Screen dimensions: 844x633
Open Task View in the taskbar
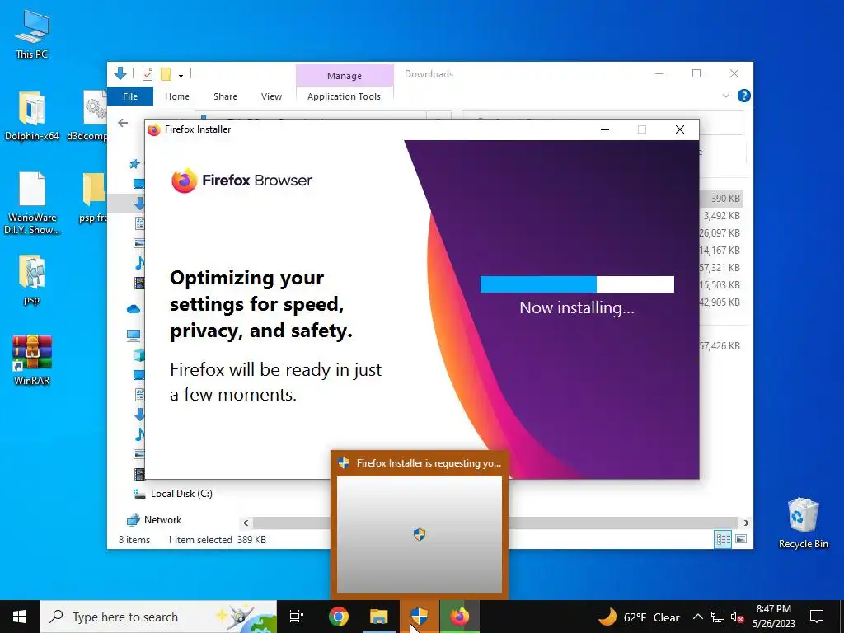(297, 617)
